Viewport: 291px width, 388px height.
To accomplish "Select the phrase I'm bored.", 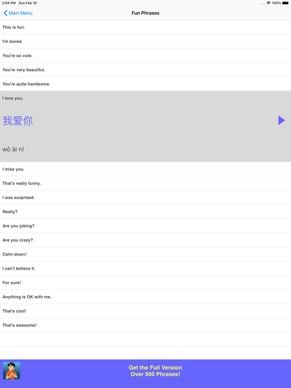I will 145,41.
